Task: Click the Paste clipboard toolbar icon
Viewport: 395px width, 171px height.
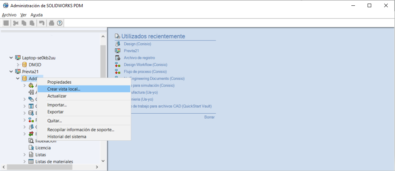Action: 32,23
